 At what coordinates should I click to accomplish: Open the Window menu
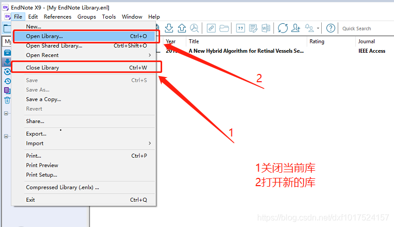132,17
